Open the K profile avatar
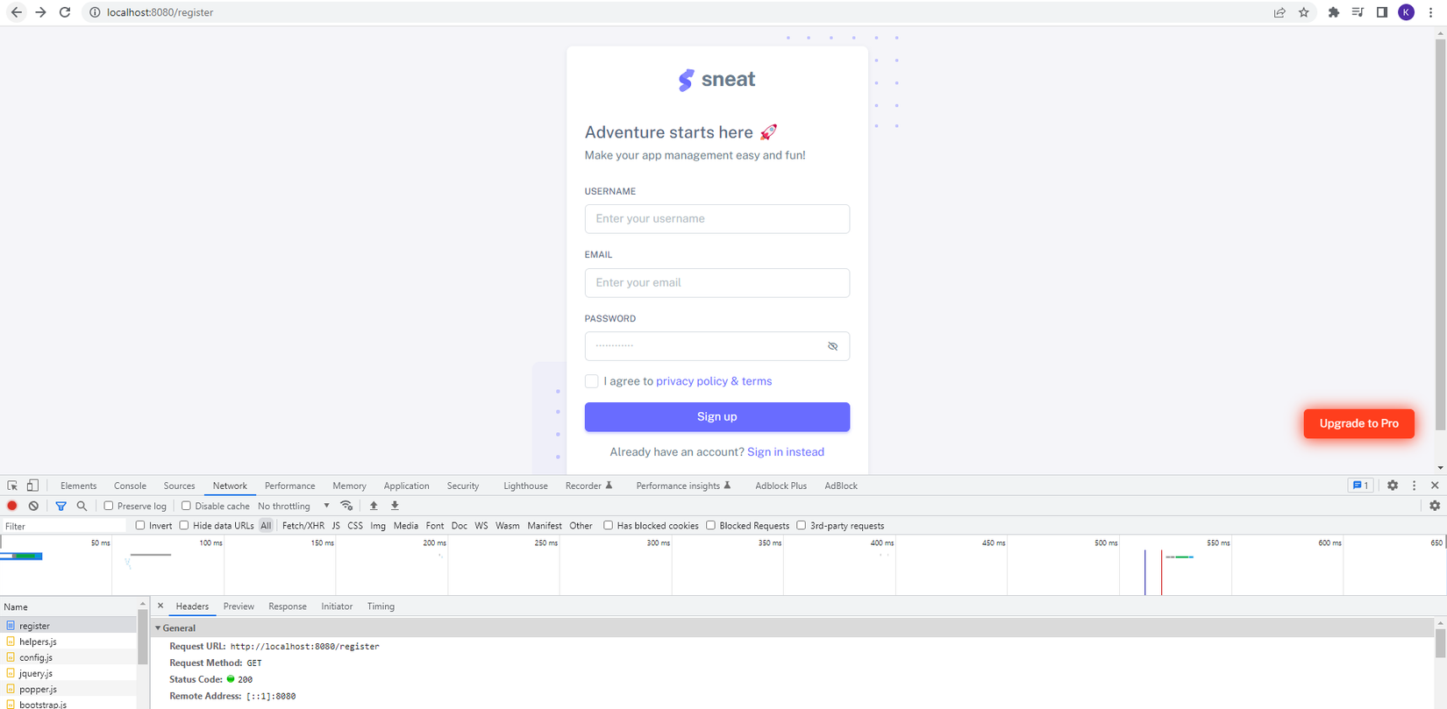1447x709 pixels. pos(1406,12)
